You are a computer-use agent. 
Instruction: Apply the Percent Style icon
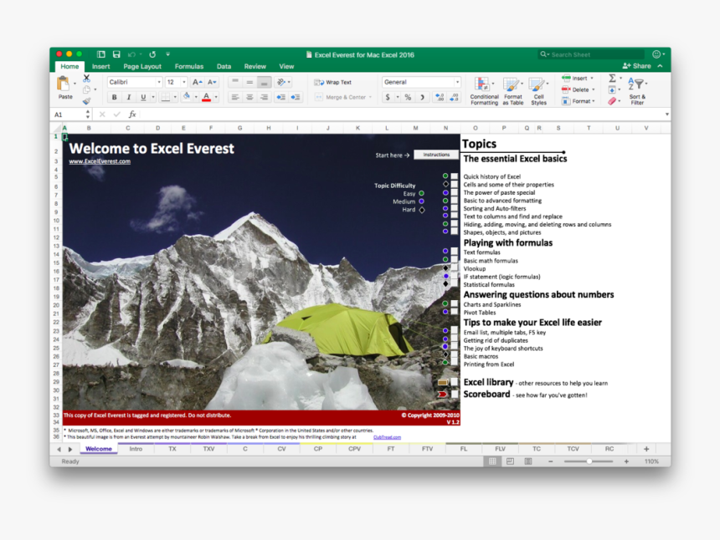(x=407, y=96)
